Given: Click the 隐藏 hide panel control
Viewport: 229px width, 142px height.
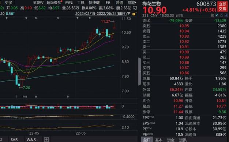Looking at the screenshot, I should click(x=132, y=3).
